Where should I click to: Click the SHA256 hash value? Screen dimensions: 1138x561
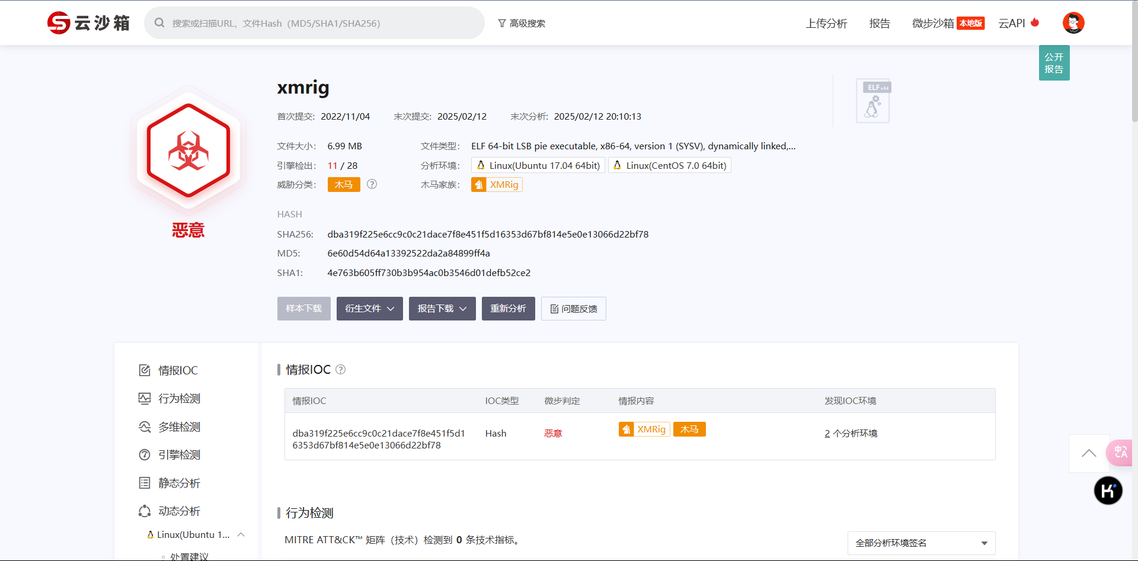(x=488, y=235)
